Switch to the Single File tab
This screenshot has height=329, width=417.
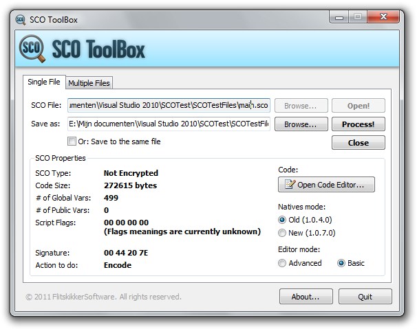pos(44,82)
